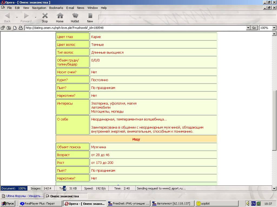Go to the Home page

[x=60, y=18]
